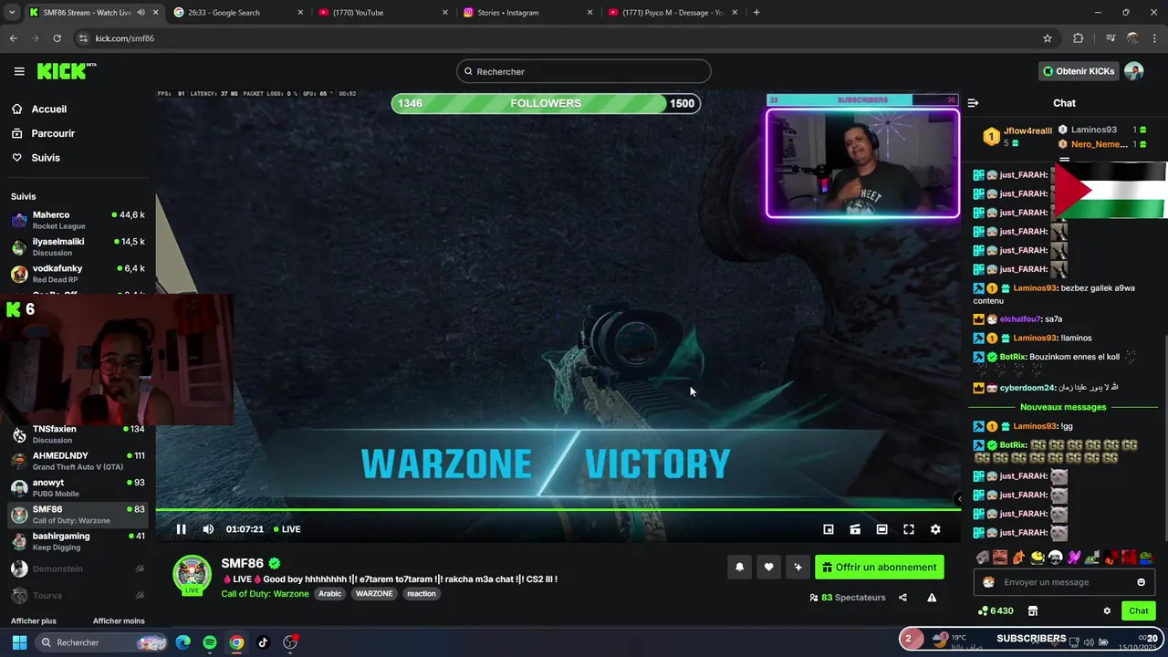Open the mini player mode icon

(829, 529)
